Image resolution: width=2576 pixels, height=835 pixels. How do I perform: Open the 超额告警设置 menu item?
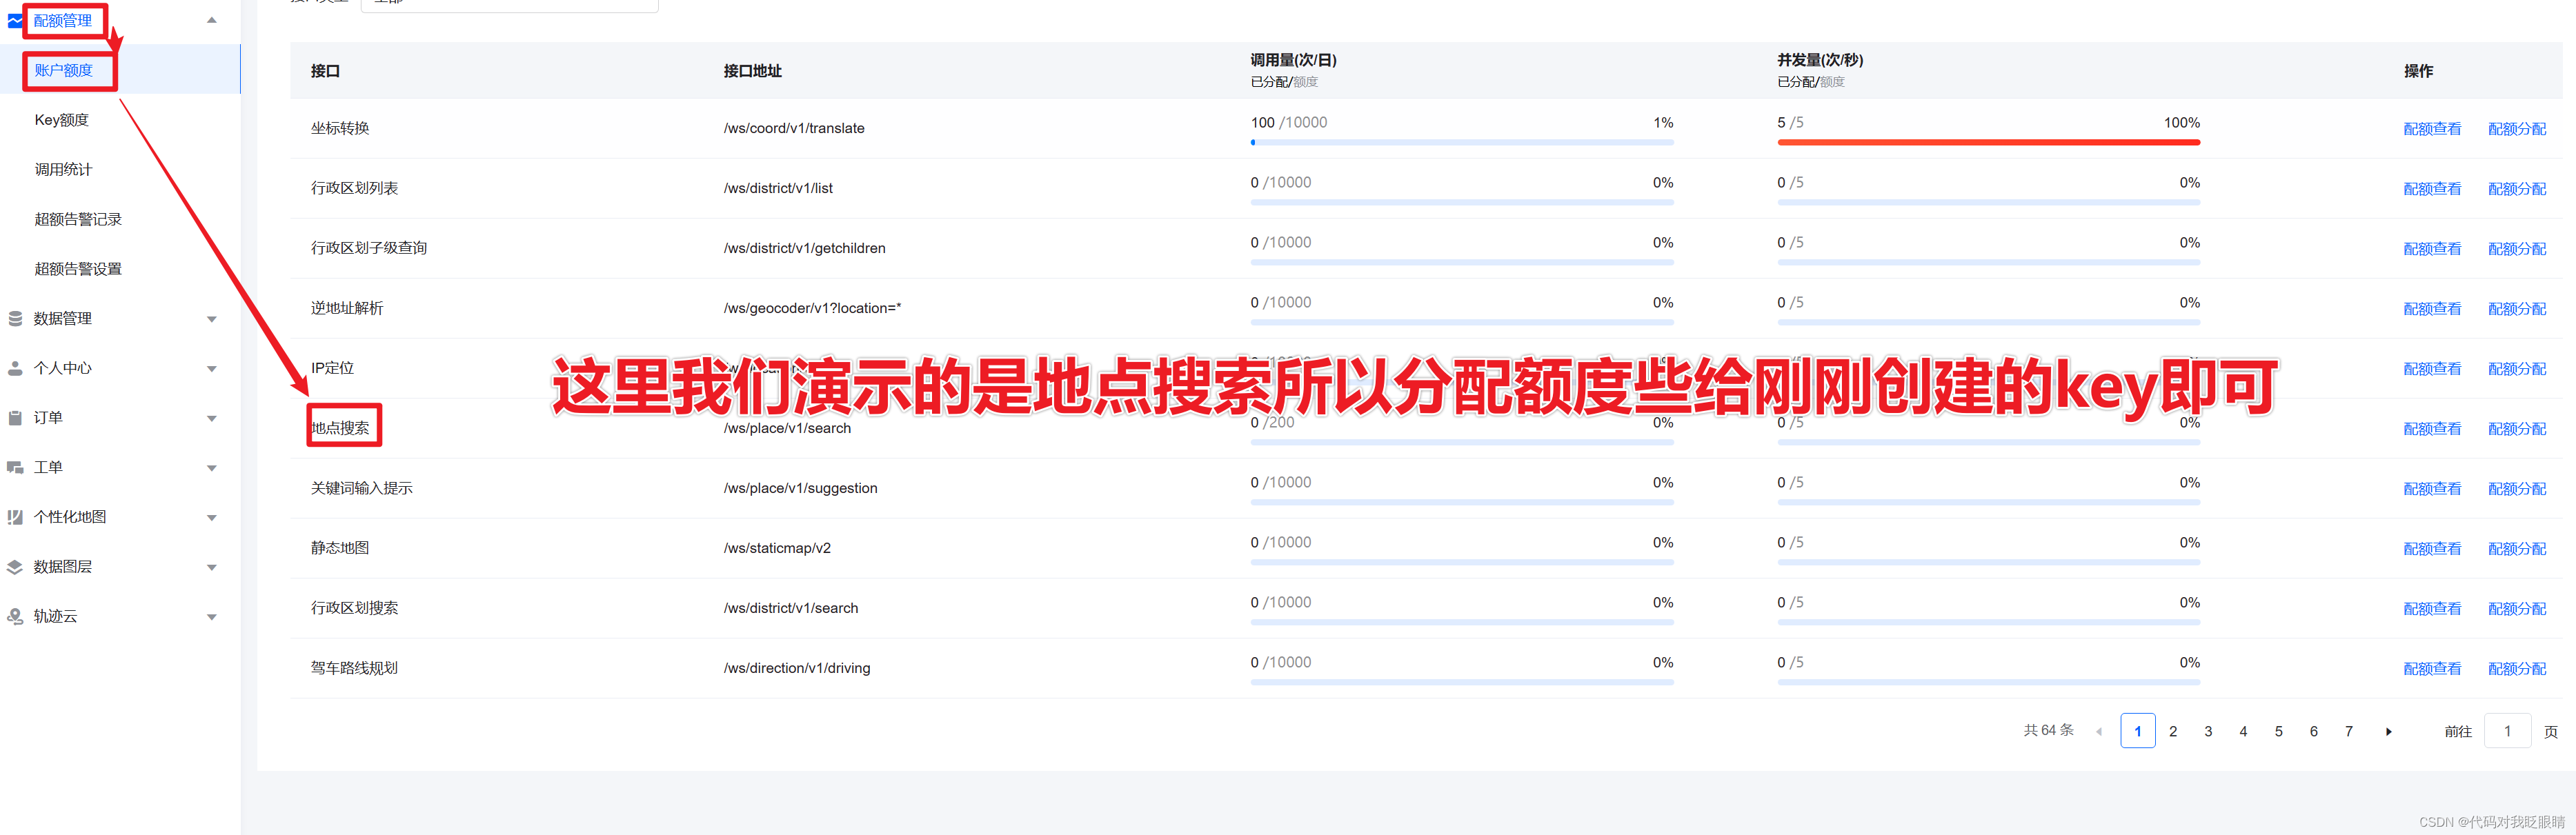(78, 269)
